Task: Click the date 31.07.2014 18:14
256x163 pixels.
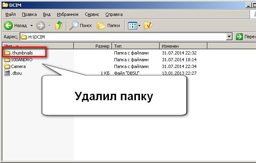Action: pyautogui.click(x=179, y=60)
